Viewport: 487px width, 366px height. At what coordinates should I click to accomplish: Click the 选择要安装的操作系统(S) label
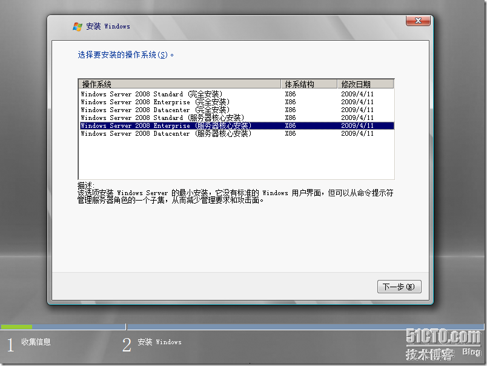(125, 55)
